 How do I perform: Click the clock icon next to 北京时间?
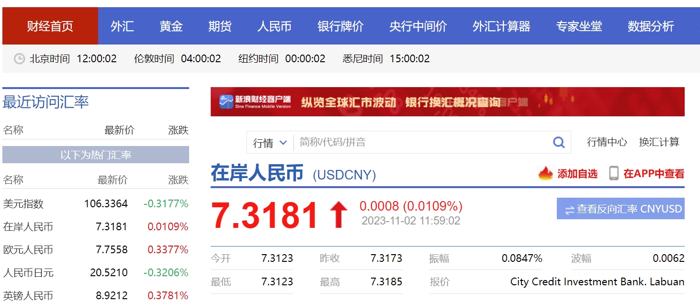click(x=19, y=59)
